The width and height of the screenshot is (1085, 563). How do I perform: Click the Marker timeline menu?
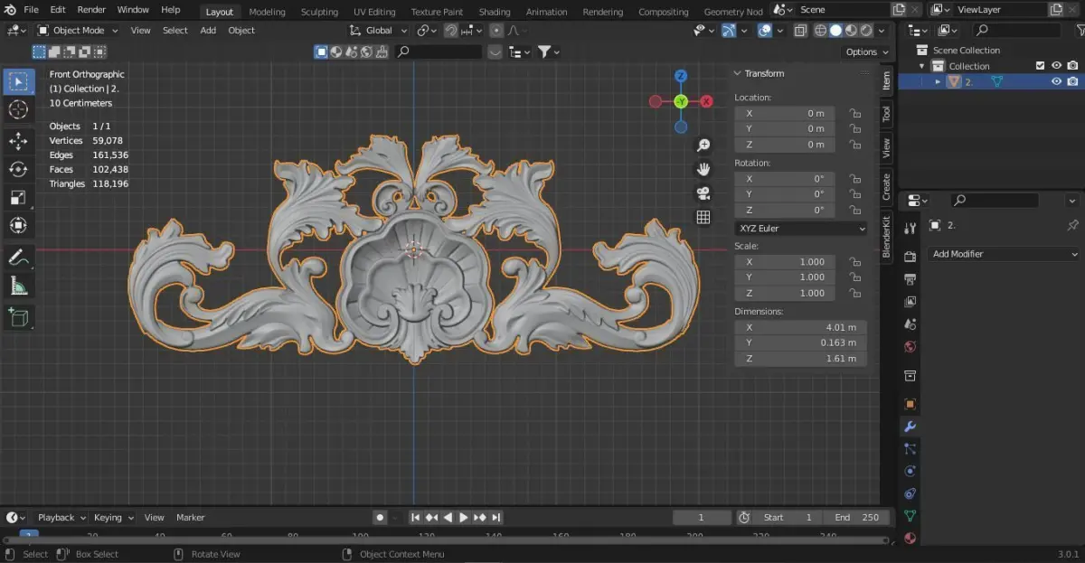190,518
